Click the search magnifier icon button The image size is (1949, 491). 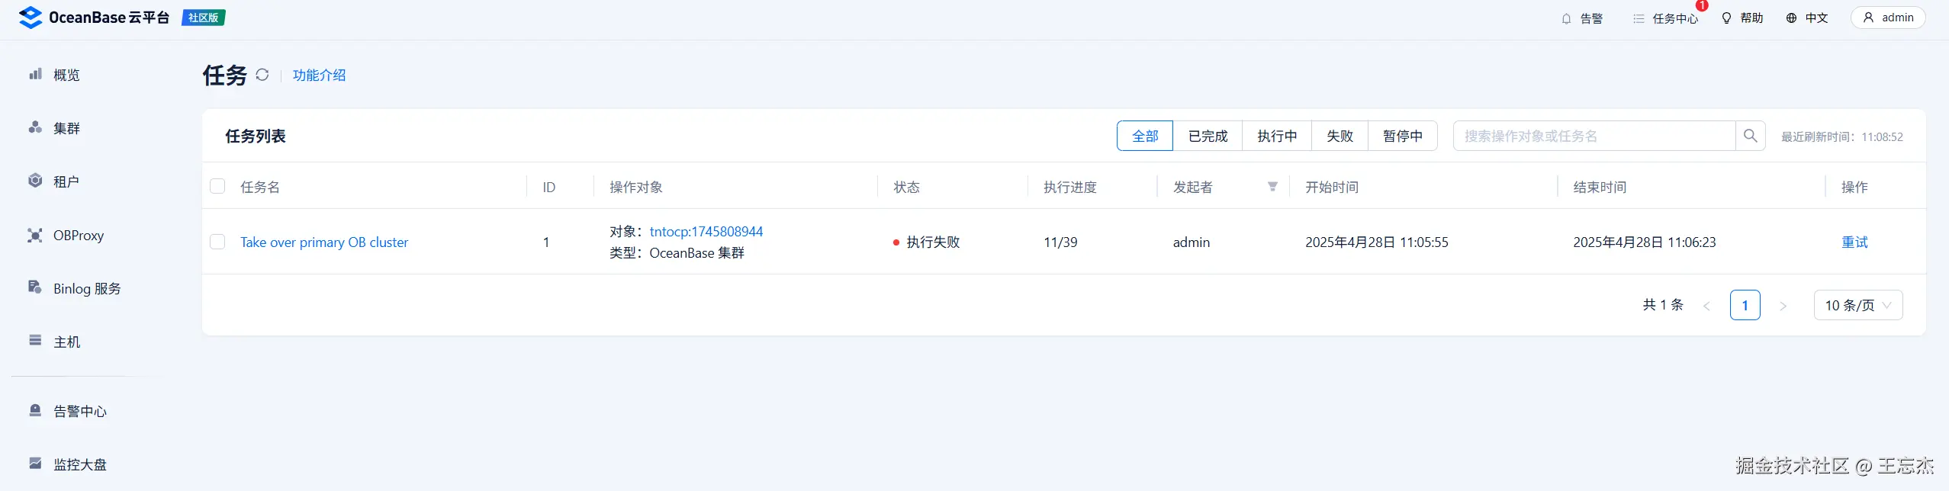click(1751, 136)
